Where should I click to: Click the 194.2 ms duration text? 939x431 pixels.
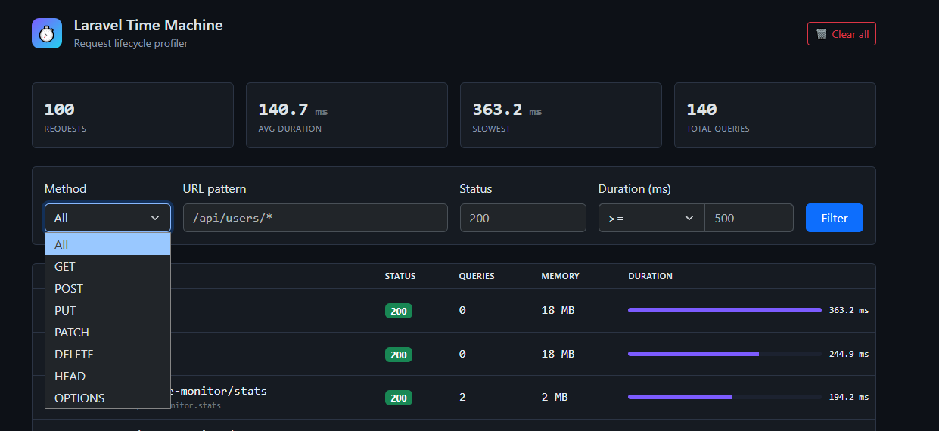point(849,397)
